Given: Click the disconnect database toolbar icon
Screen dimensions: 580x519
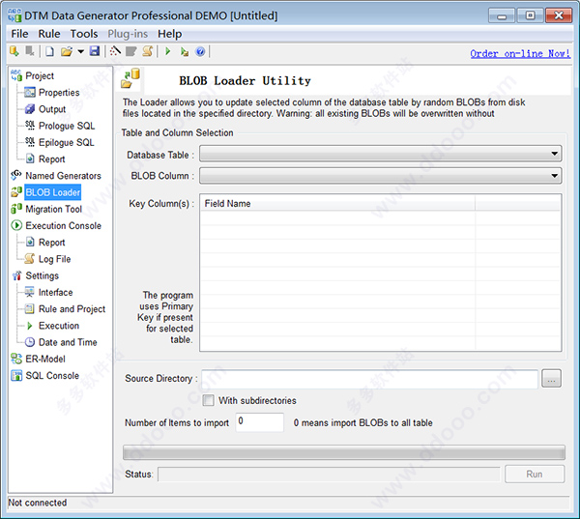Looking at the screenshot, I should [x=30, y=51].
